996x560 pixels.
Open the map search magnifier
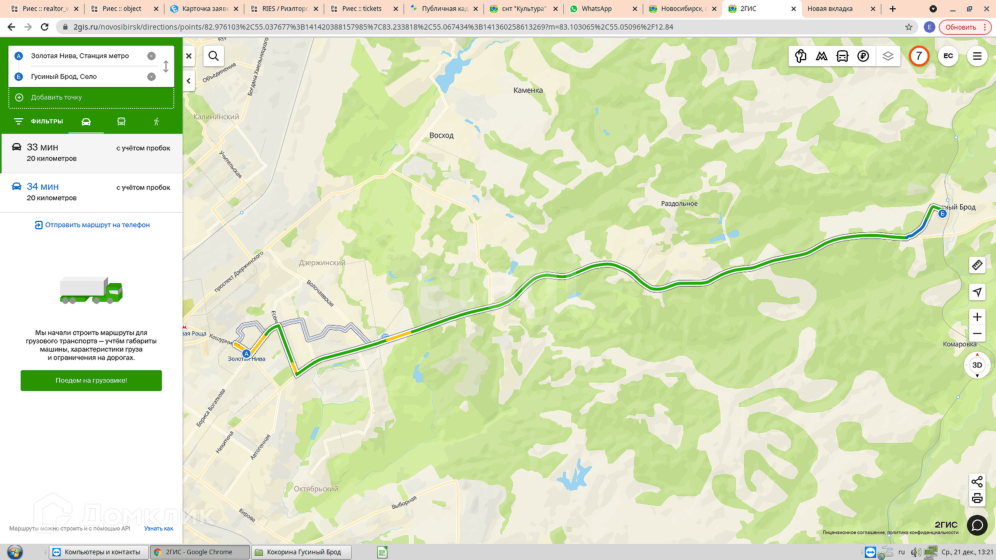(x=213, y=56)
